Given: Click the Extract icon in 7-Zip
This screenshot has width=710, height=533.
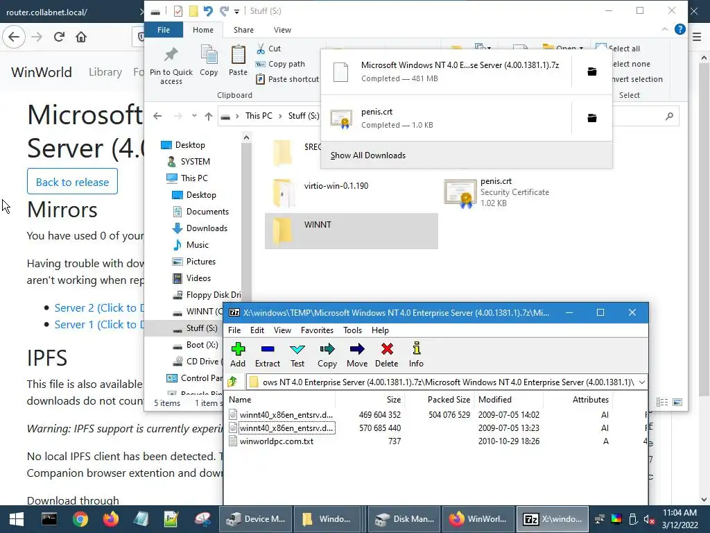Looking at the screenshot, I should click(x=268, y=355).
